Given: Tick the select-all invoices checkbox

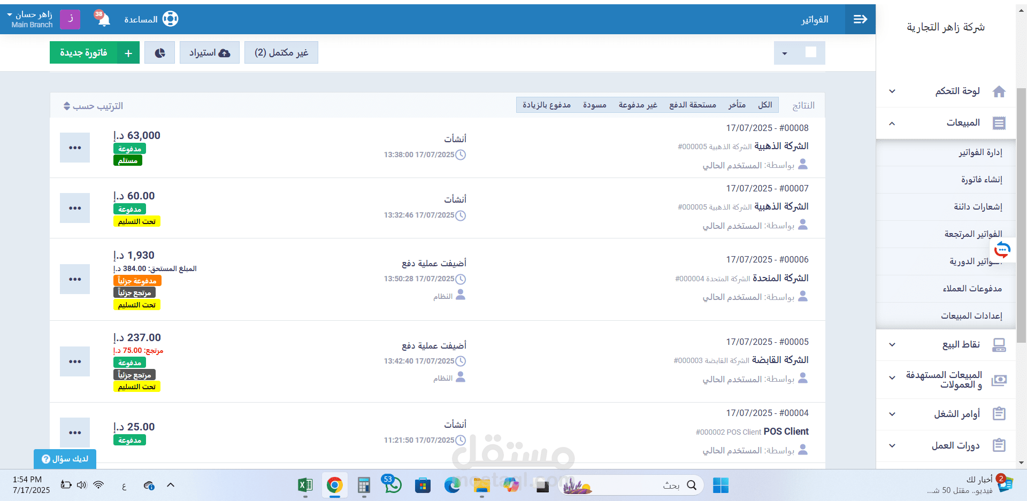Looking at the screenshot, I should (811, 52).
